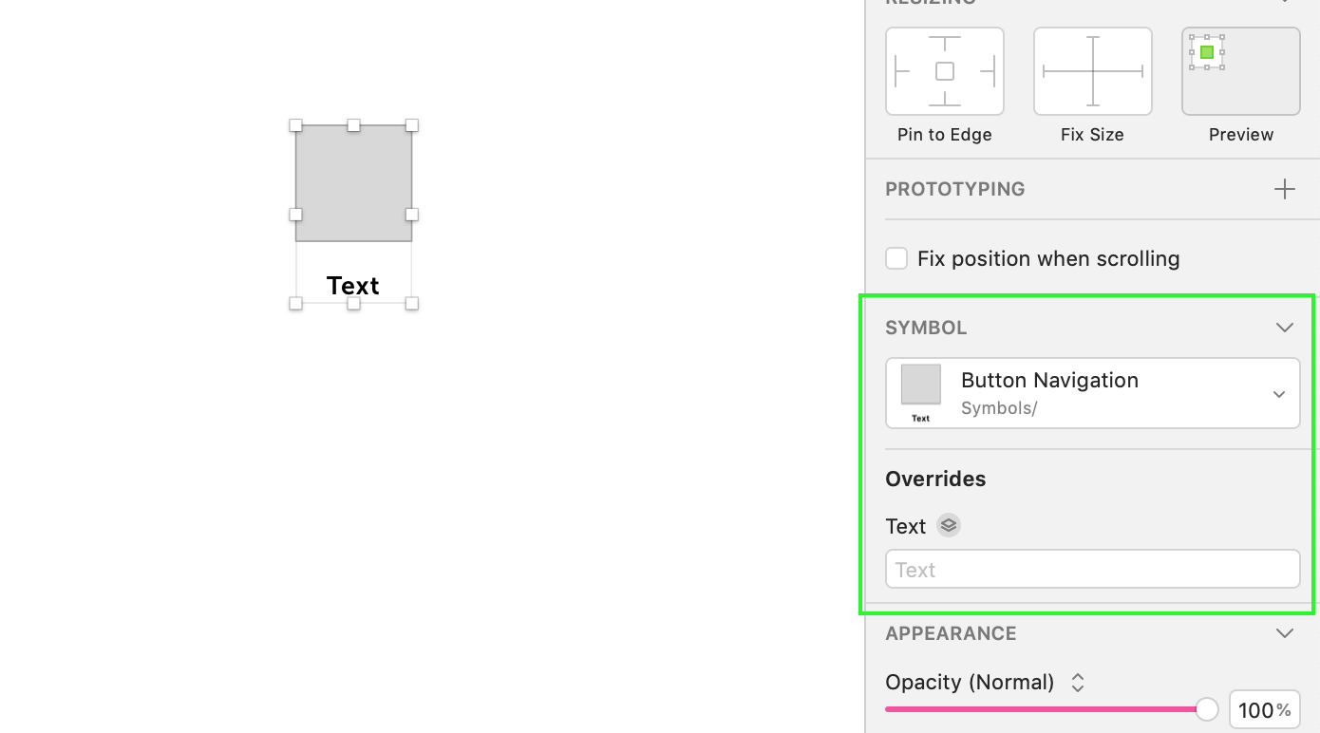Click inside the Text override input field
The height and width of the screenshot is (733, 1320).
(1092, 569)
